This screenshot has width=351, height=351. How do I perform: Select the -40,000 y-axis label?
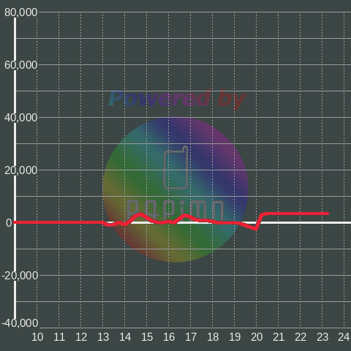(20, 323)
